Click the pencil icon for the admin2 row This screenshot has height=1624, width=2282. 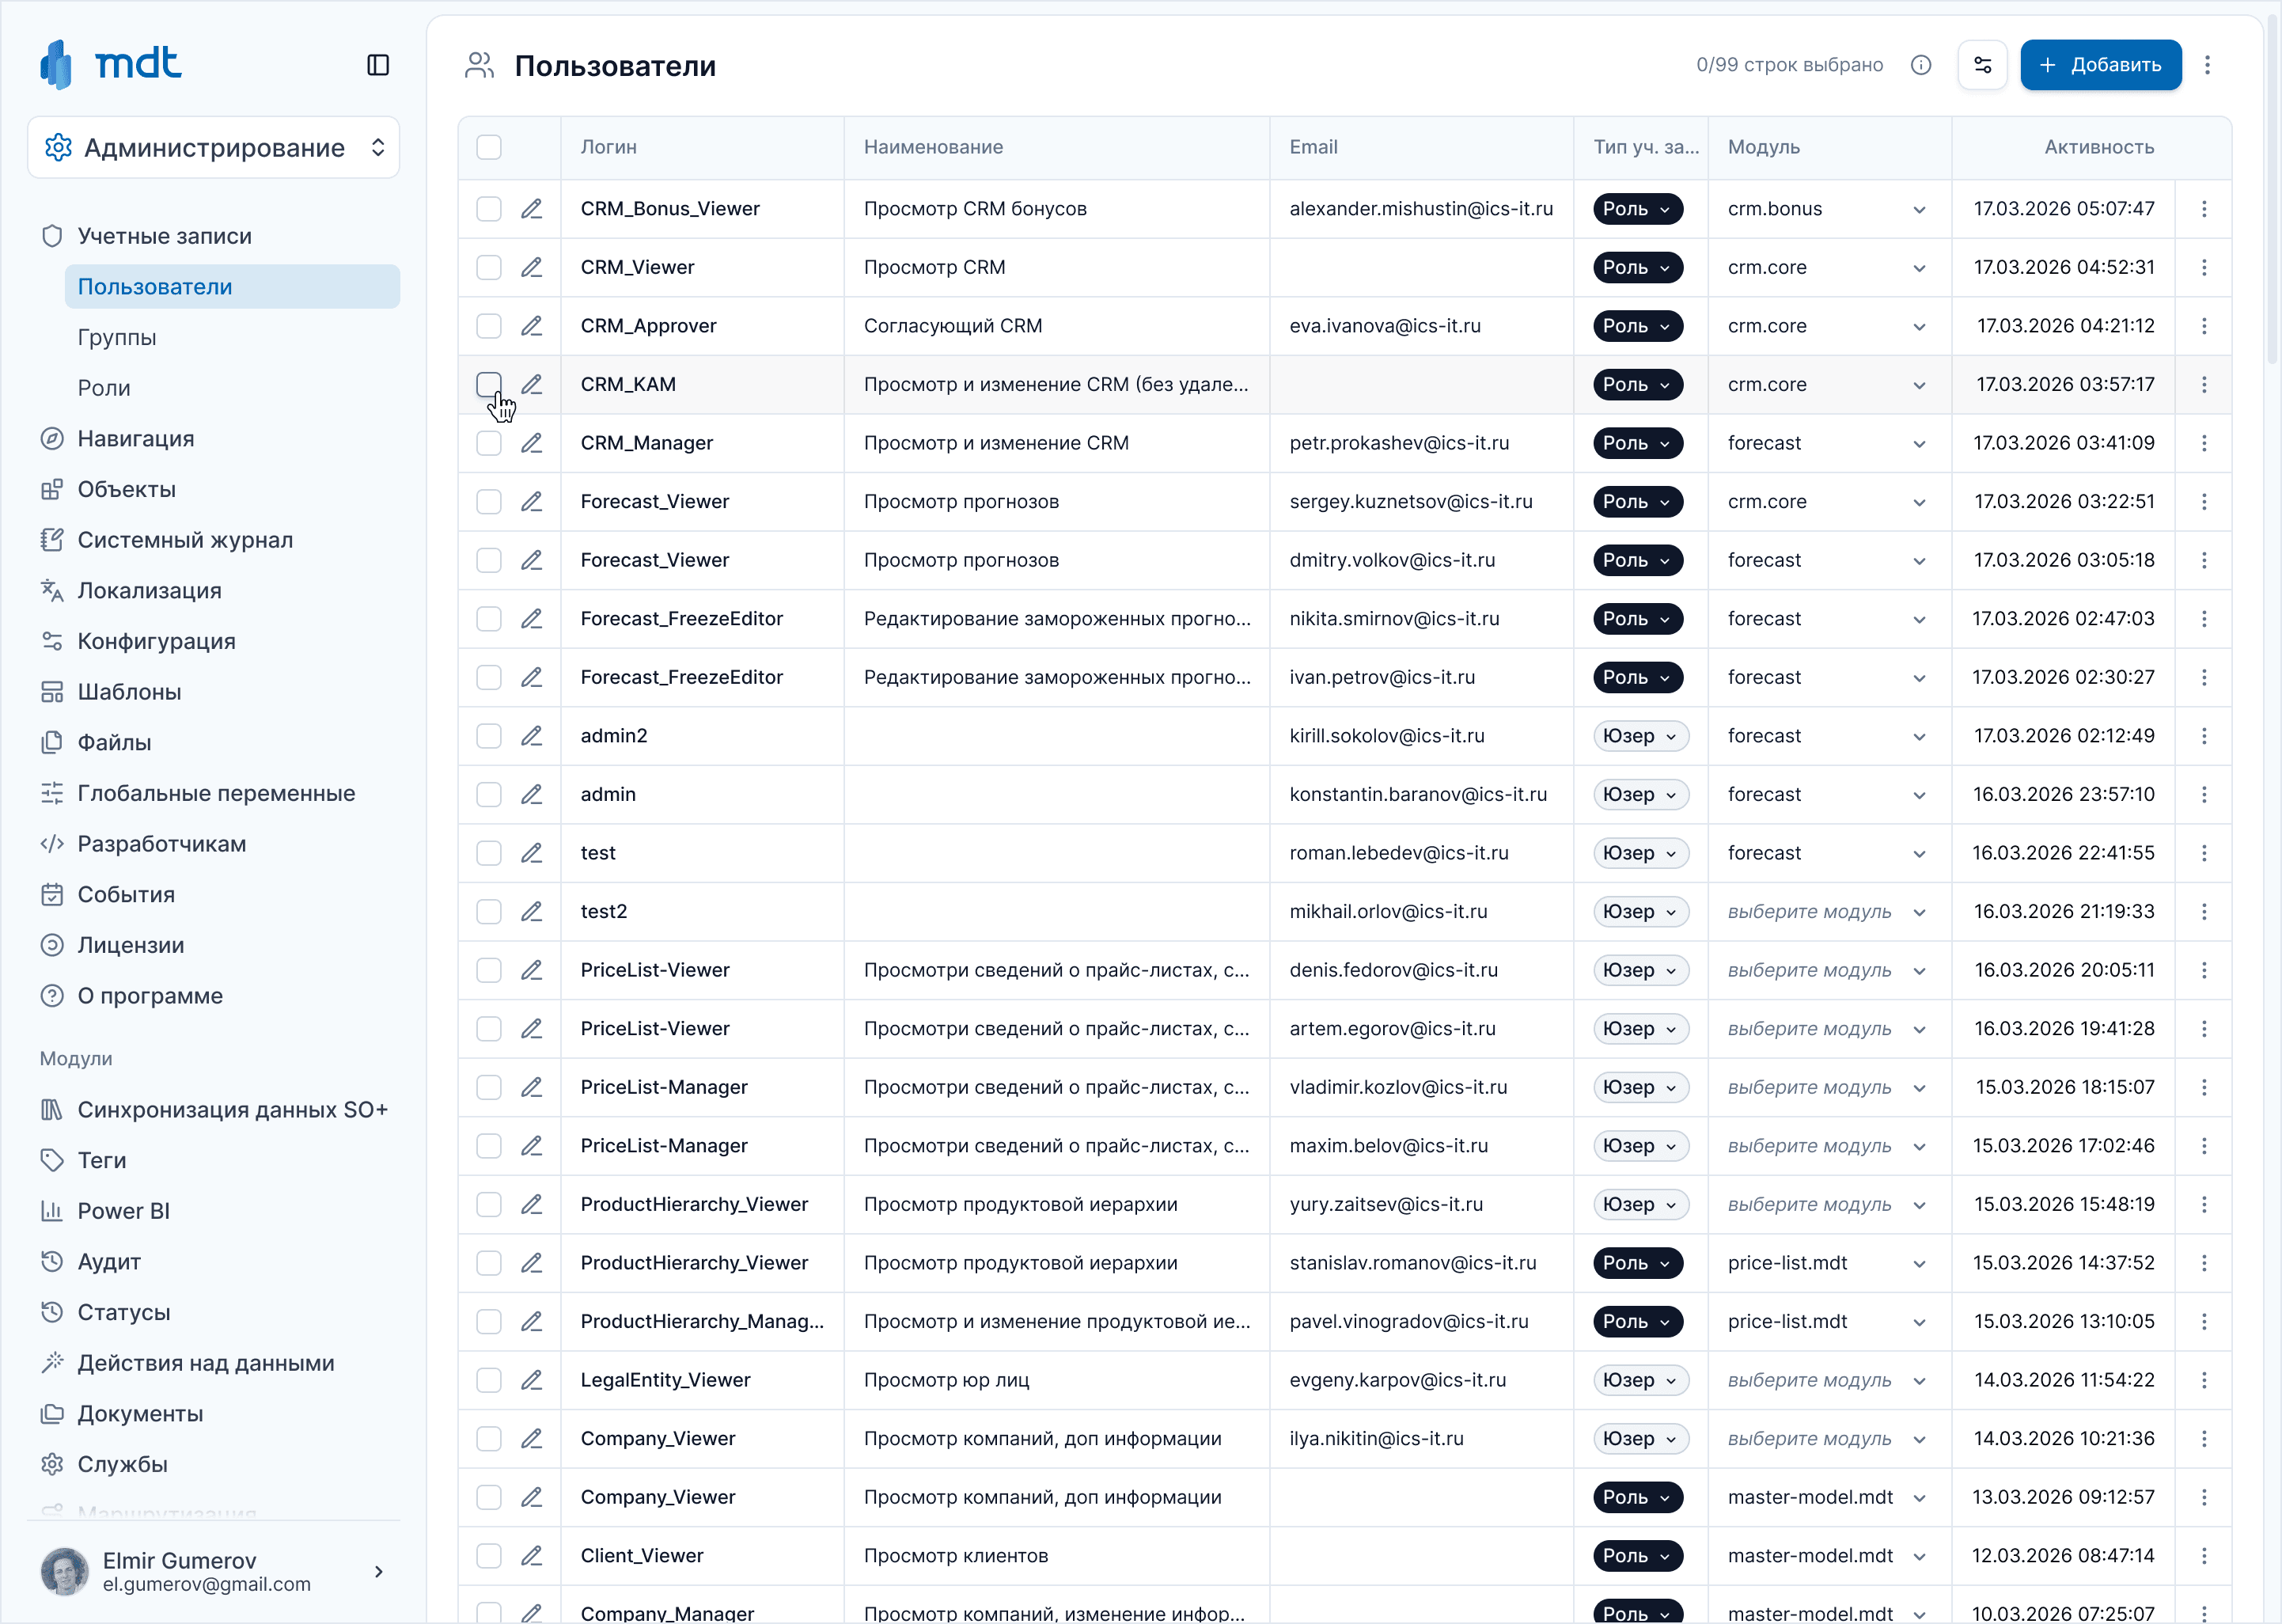[x=532, y=736]
